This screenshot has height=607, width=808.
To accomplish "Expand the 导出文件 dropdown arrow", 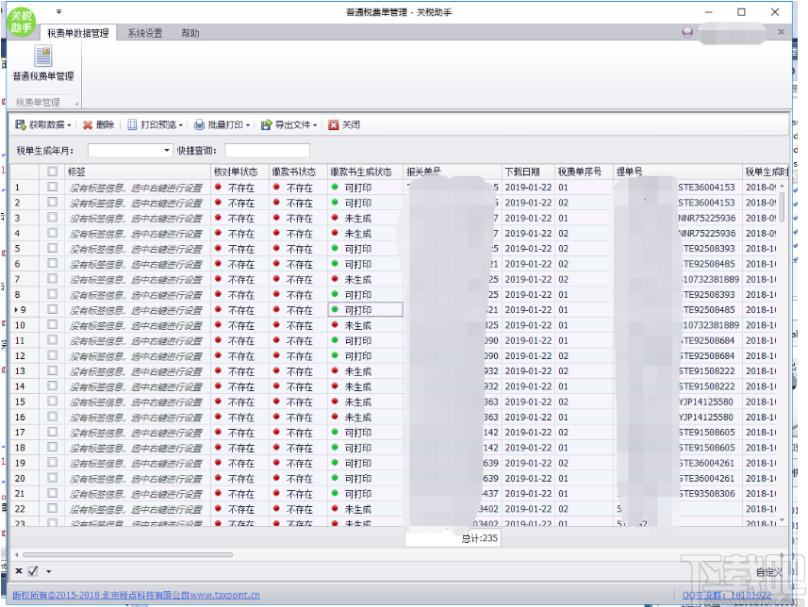I will (x=315, y=125).
